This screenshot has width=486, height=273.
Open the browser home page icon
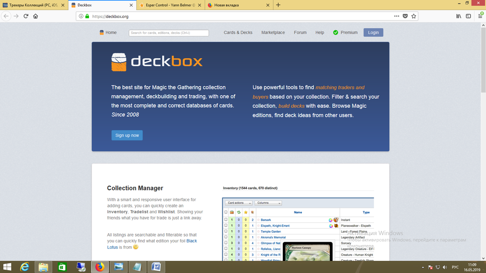(x=35, y=16)
